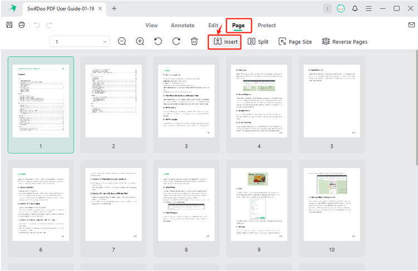This screenshot has height=271, width=418.
Task: Select page 7 thumbnail
Action: [114, 208]
